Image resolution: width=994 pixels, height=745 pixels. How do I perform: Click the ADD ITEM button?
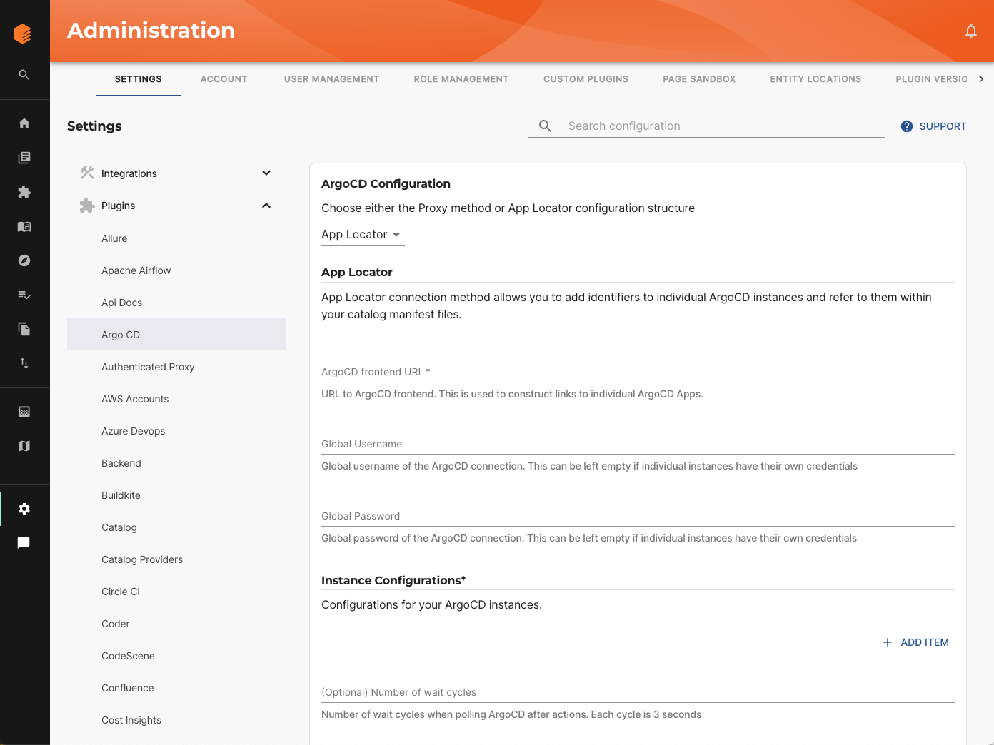tap(916, 642)
